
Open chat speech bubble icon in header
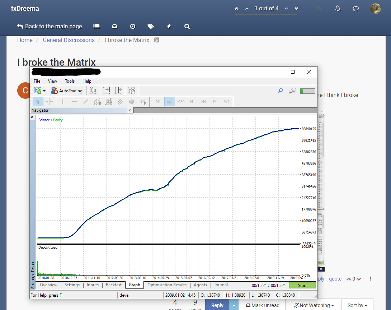tap(356, 9)
